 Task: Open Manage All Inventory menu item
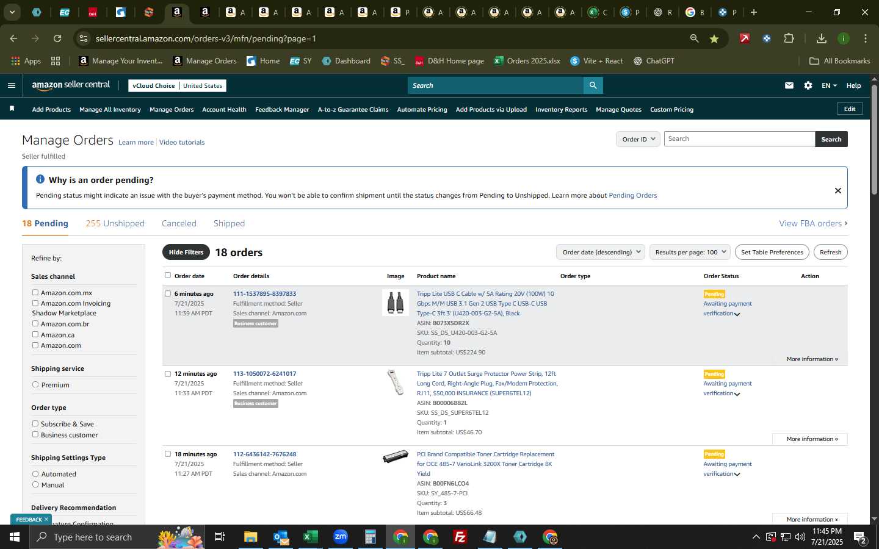tap(110, 109)
